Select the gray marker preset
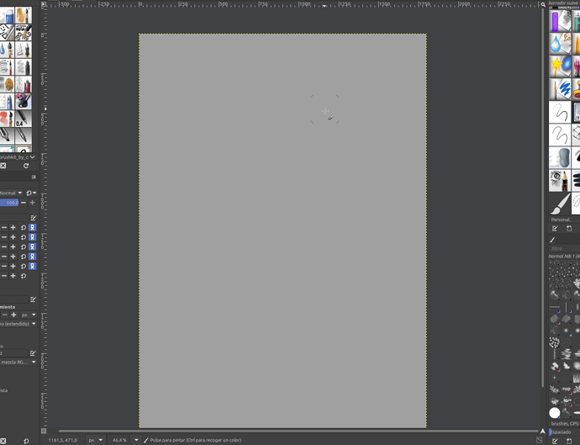The width and height of the screenshot is (580, 445). (x=24, y=67)
